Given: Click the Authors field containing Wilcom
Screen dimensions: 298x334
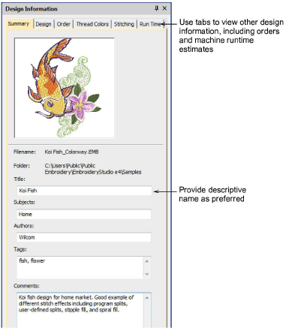Looking at the screenshot, I should pyautogui.click(x=84, y=237).
